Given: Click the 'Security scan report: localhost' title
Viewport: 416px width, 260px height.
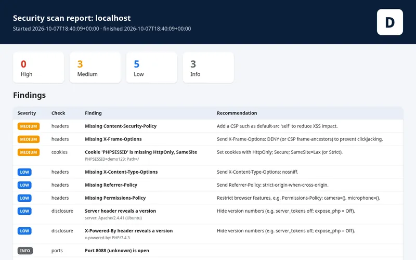Looking at the screenshot, I should pyautogui.click(x=72, y=18).
